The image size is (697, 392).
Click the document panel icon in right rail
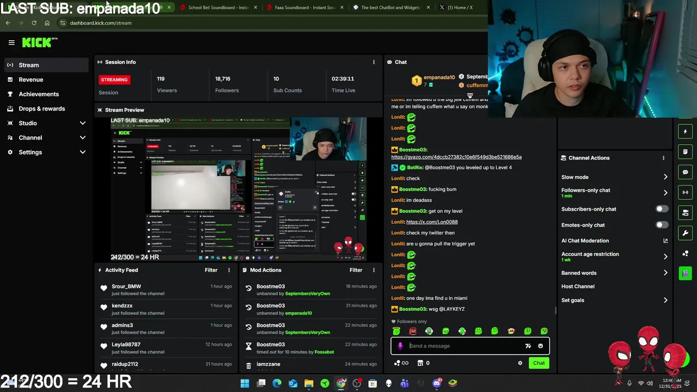pyautogui.click(x=685, y=151)
